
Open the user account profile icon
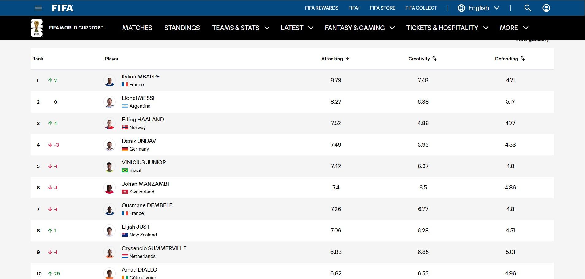point(546,8)
